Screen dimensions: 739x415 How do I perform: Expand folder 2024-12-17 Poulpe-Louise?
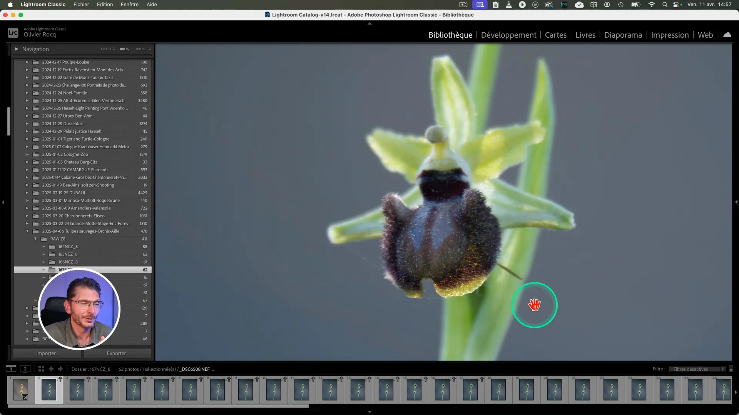(x=27, y=62)
